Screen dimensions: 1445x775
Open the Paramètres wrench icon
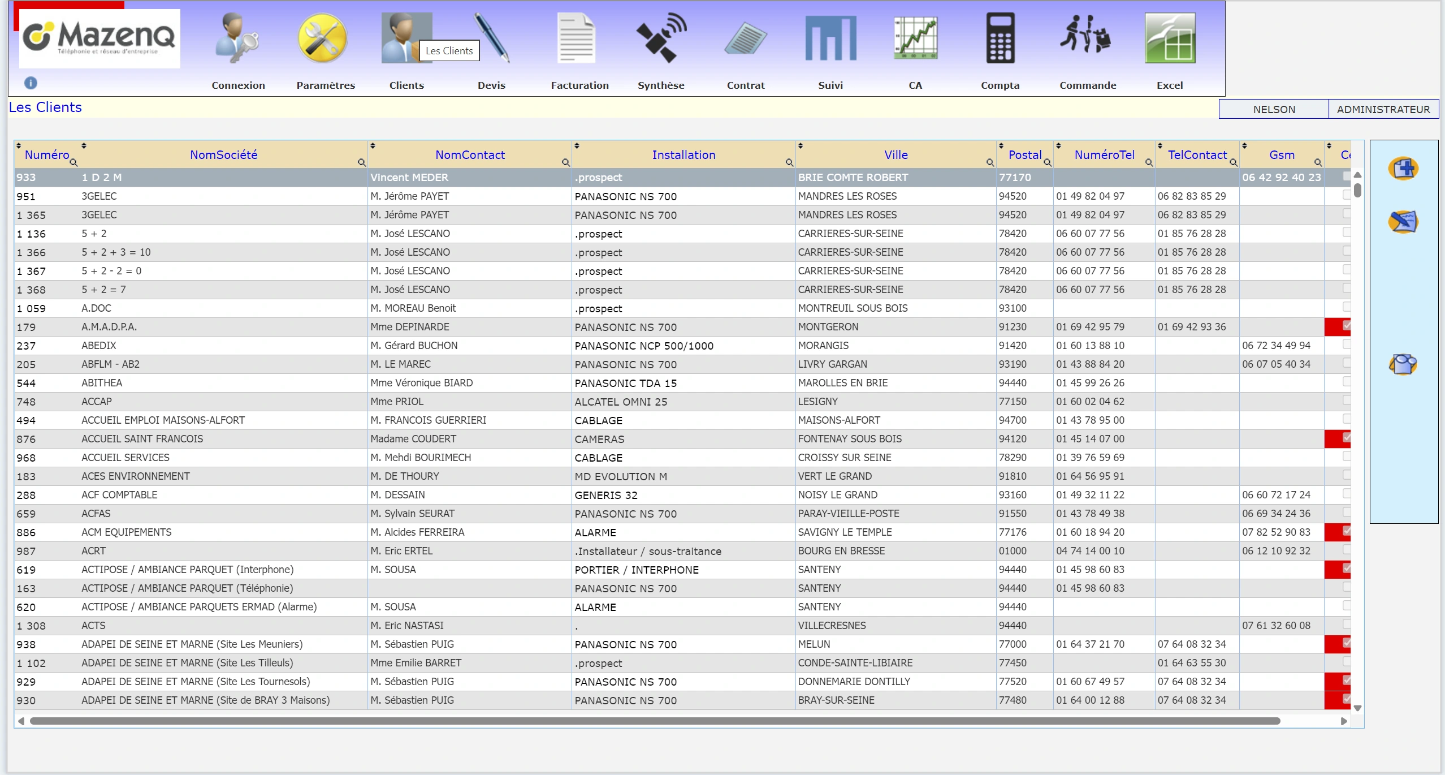[322, 38]
